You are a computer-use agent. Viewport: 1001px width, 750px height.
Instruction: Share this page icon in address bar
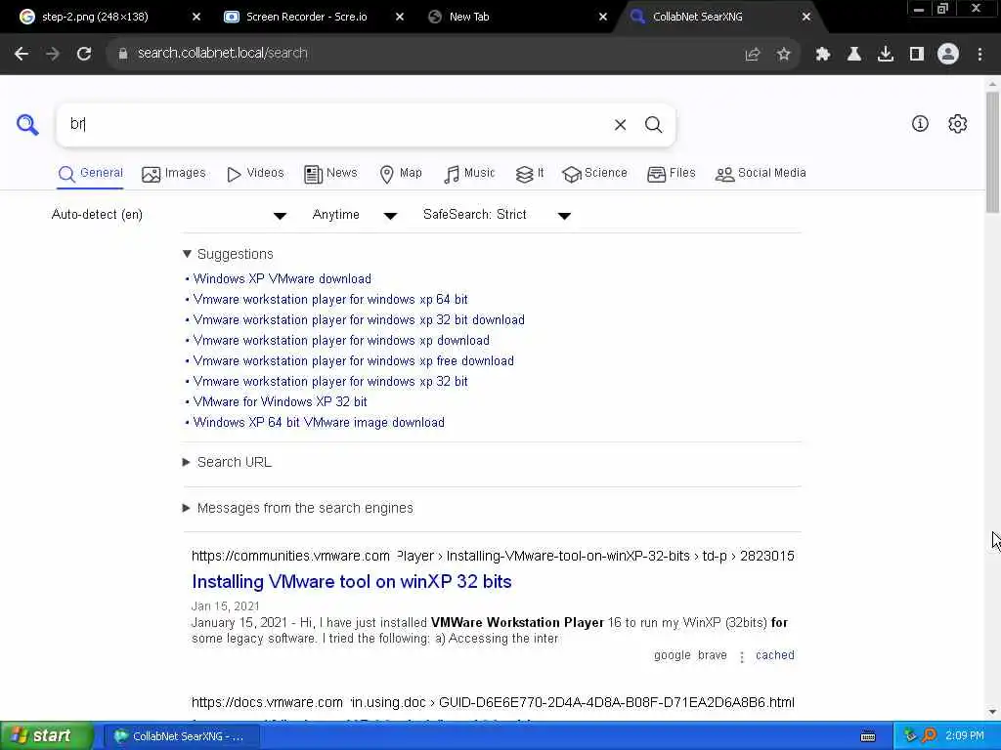coord(752,55)
